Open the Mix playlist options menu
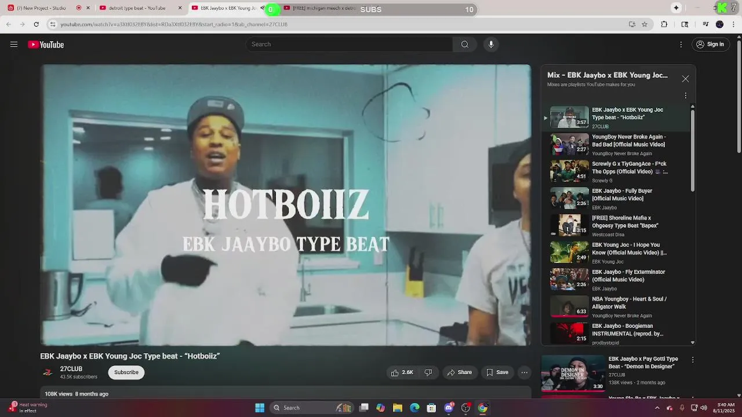This screenshot has width=742, height=417. click(685, 96)
